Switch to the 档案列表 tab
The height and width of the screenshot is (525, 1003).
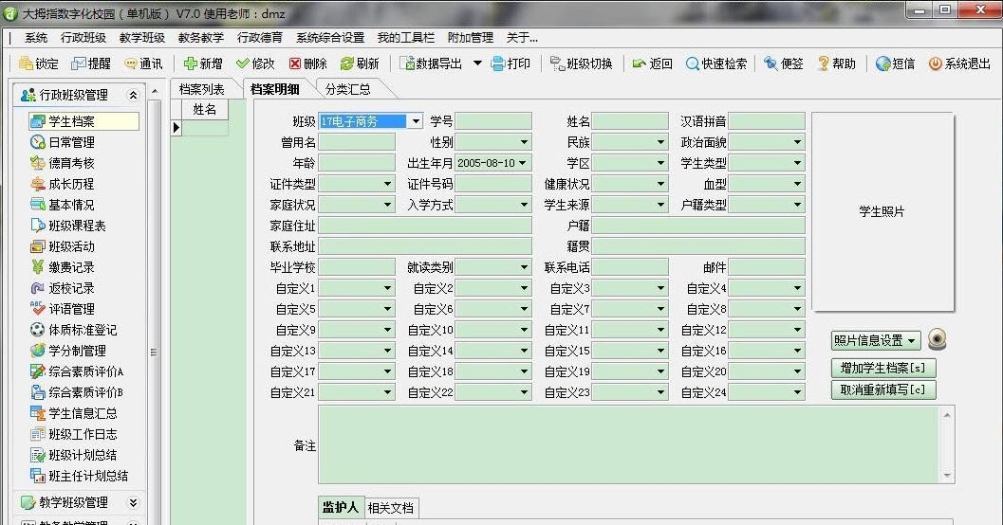[x=202, y=89]
